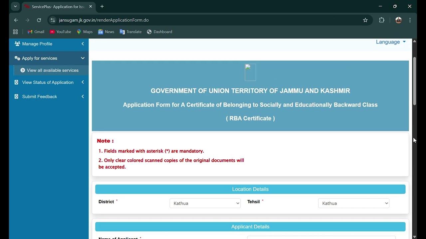Click the RBA Certificate heading text

tap(250, 119)
